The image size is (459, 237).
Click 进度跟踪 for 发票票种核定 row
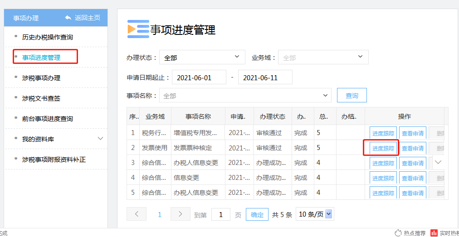coord(383,148)
